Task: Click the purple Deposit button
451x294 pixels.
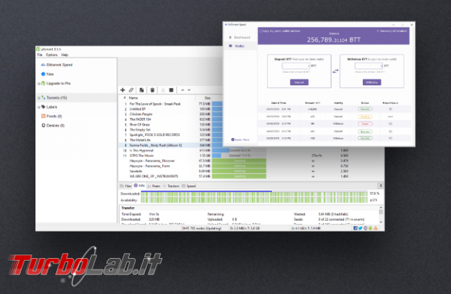Action: (x=299, y=83)
